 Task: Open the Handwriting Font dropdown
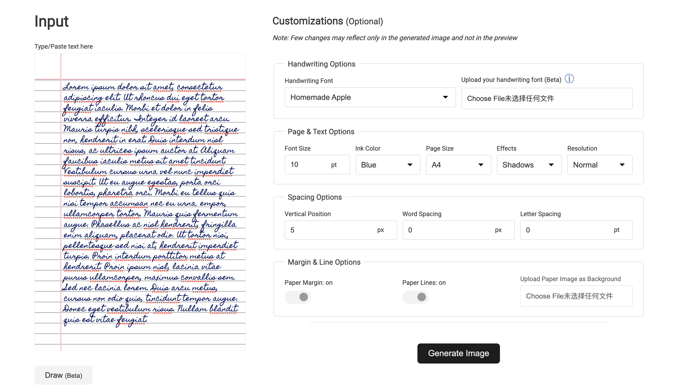[370, 97]
